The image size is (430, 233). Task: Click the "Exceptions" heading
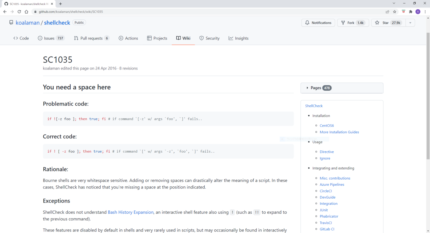(x=57, y=201)
